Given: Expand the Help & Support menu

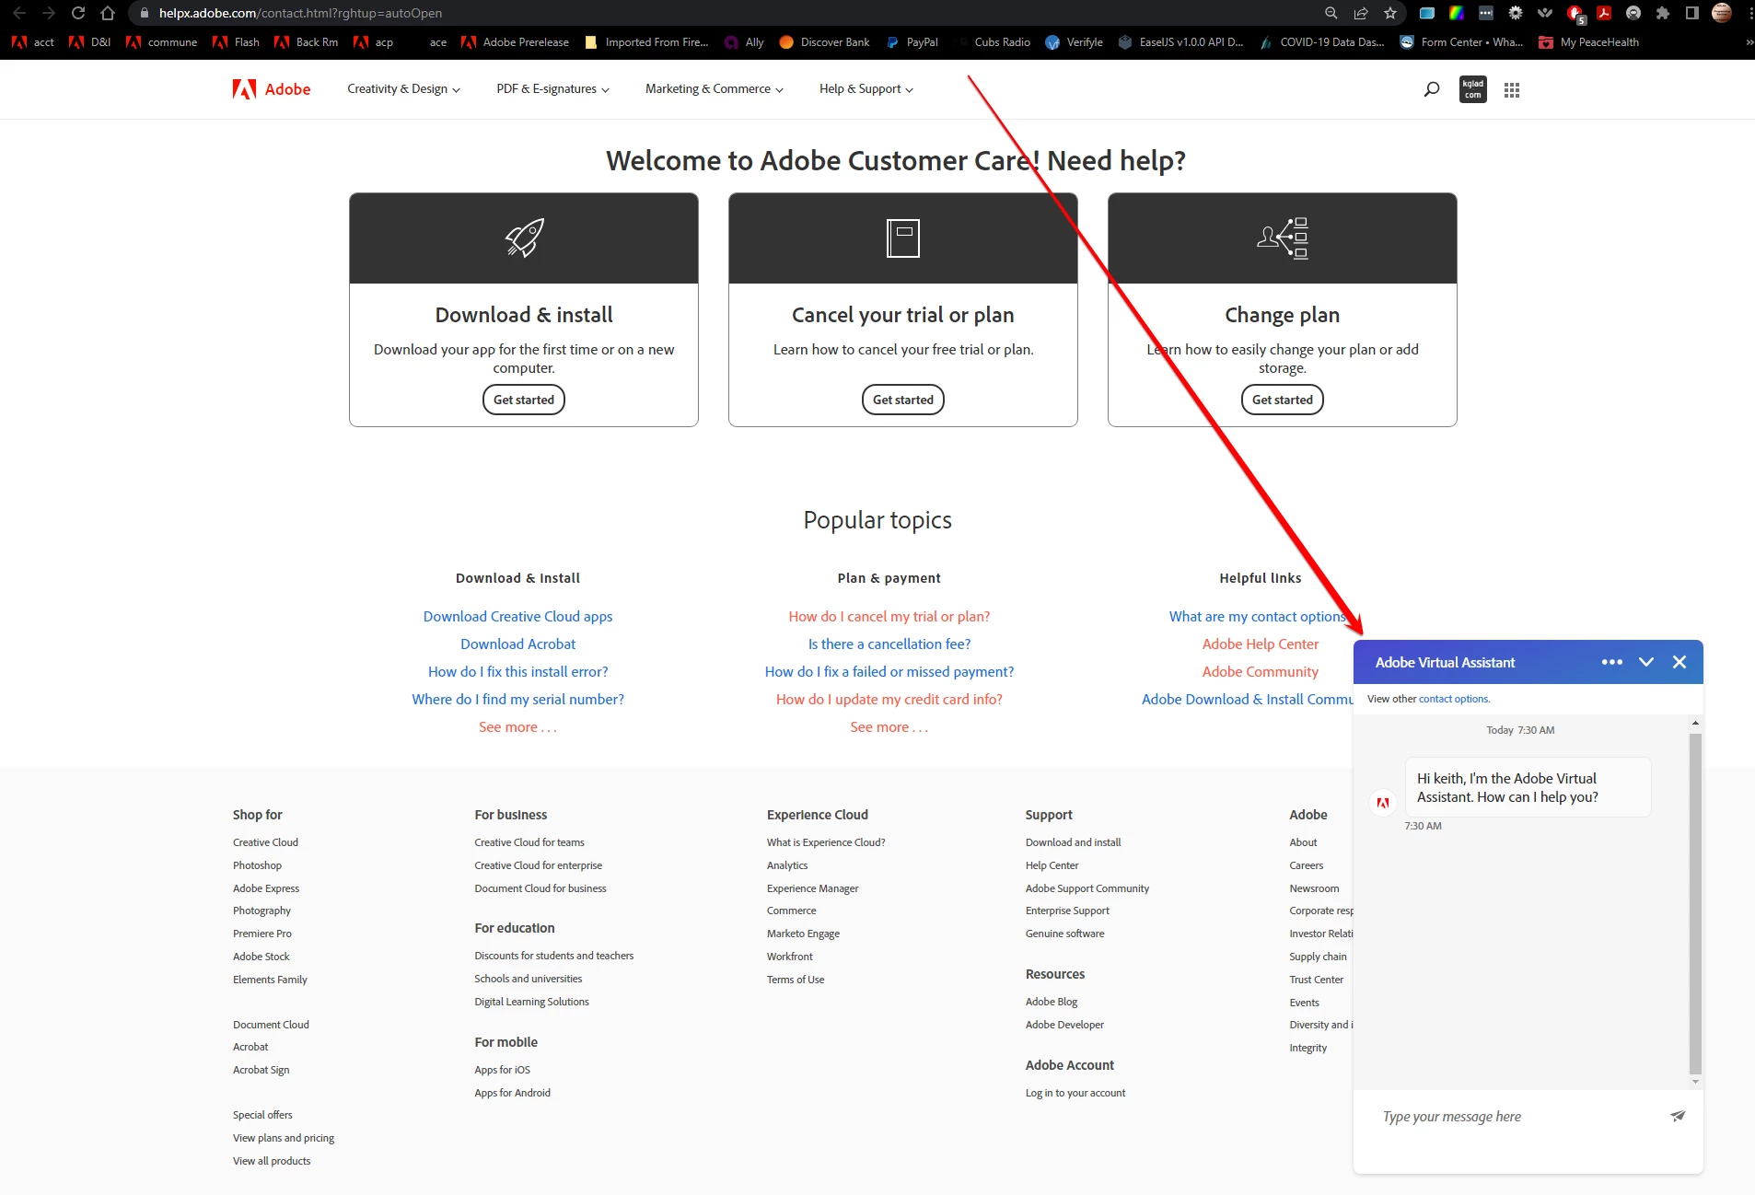Looking at the screenshot, I should [x=866, y=89].
